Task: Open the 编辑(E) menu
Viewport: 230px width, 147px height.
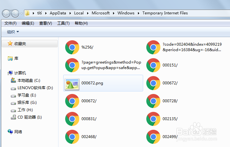Action: click(x=28, y=23)
